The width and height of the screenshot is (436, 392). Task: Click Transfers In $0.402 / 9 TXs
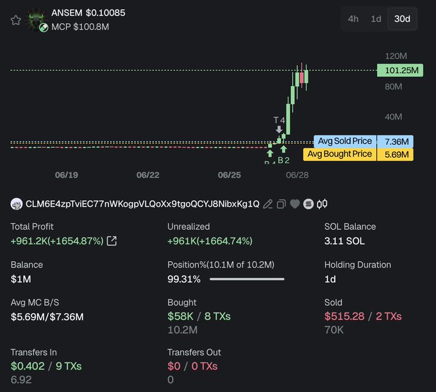(46, 366)
